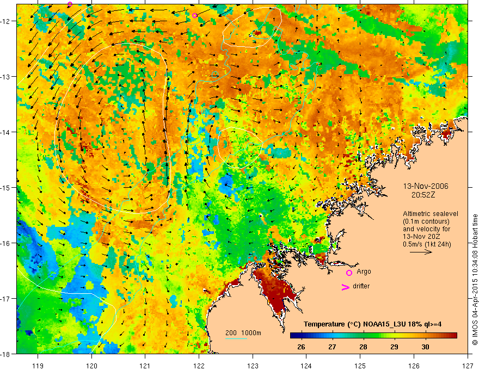Click the Argo float marker near 122E 12S
Image resolution: width=479 pixels, height=370 pixels.
click(x=195, y=15)
